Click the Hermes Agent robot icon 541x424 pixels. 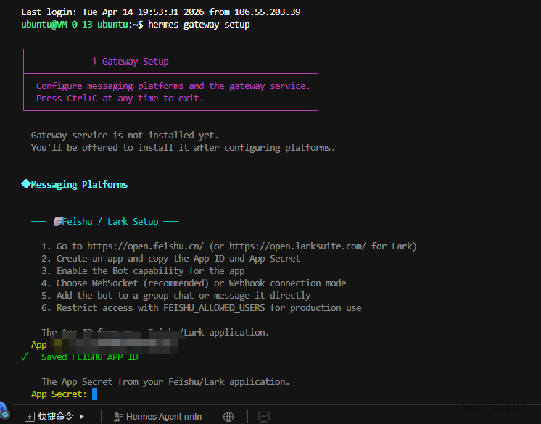click(117, 417)
